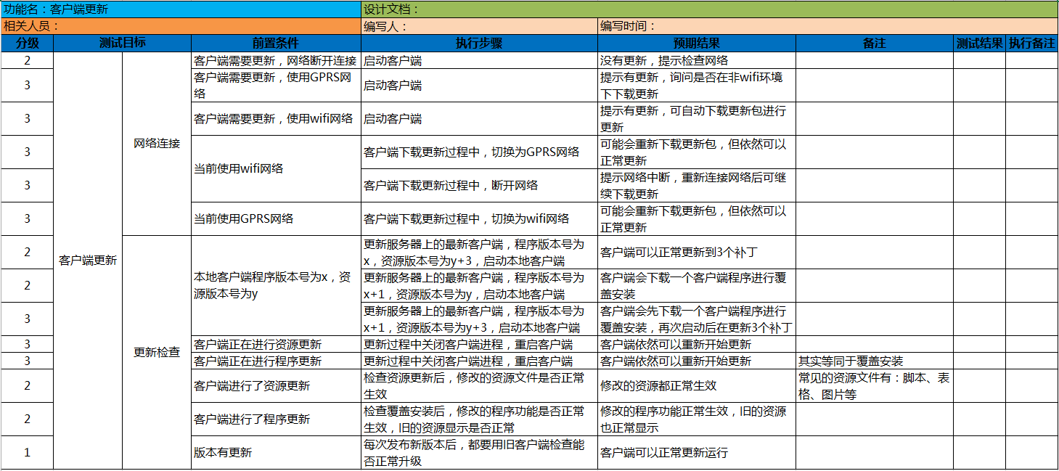Click the "功能名：客户端更新" title cell
This screenshot has width=1059, height=471.
coord(180,9)
